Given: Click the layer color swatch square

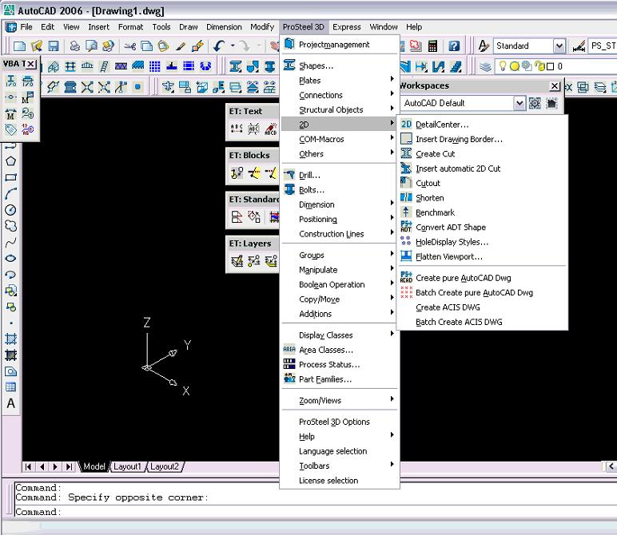Looking at the screenshot, I should 551,66.
